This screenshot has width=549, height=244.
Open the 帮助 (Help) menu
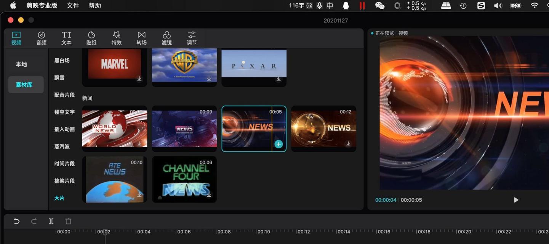[x=95, y=5]
